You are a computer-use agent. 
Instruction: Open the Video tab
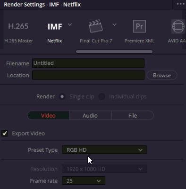[48, 116]
